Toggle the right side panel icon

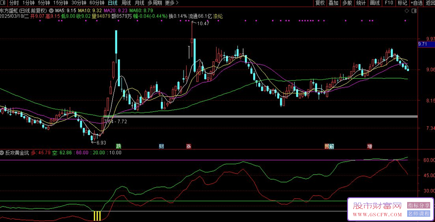[x=414, y=11]
